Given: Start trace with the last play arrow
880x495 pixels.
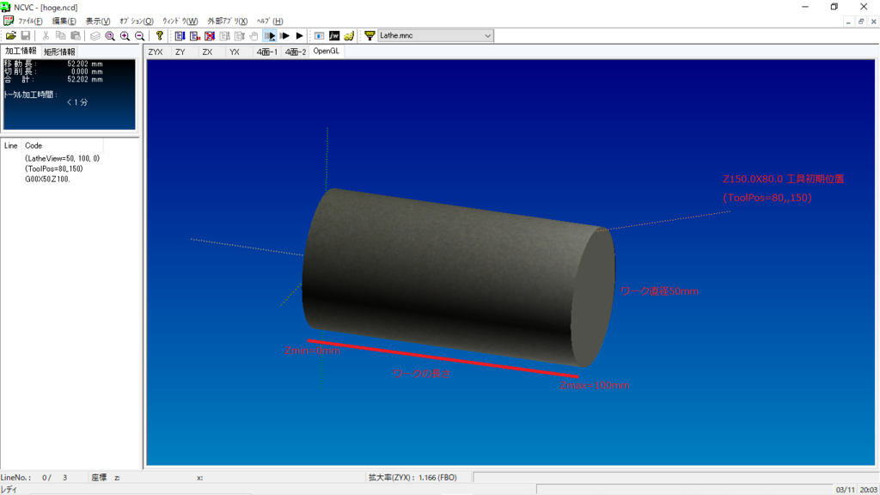Looking at the screenshot, I should 299,36.
